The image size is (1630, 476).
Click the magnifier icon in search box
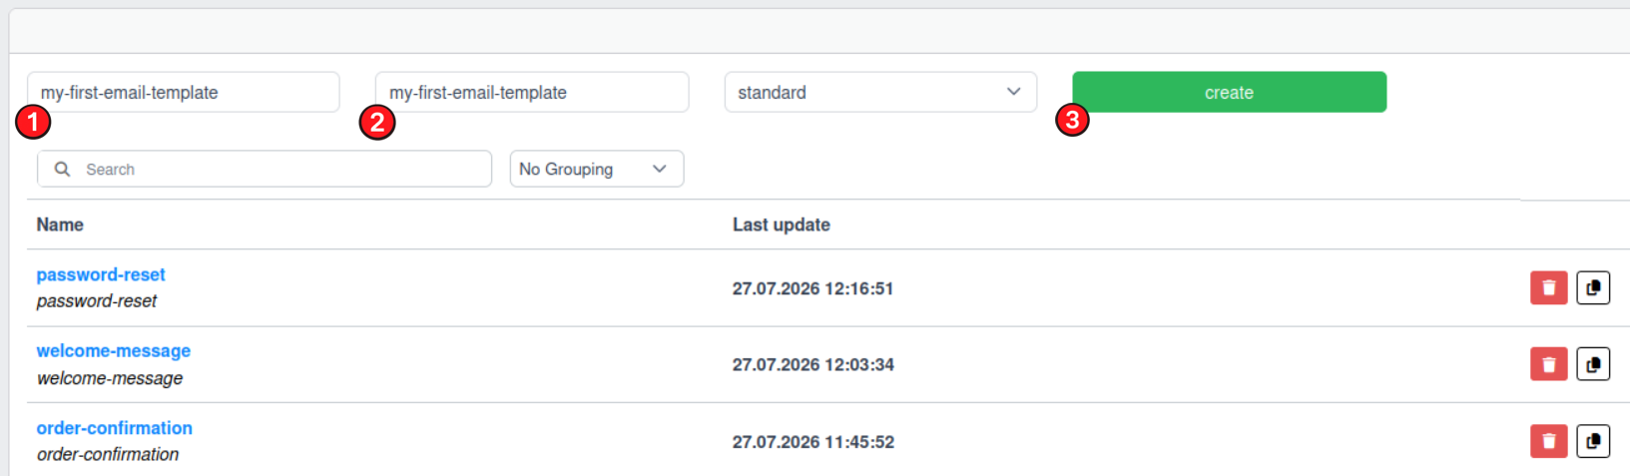tap(62, 169)
